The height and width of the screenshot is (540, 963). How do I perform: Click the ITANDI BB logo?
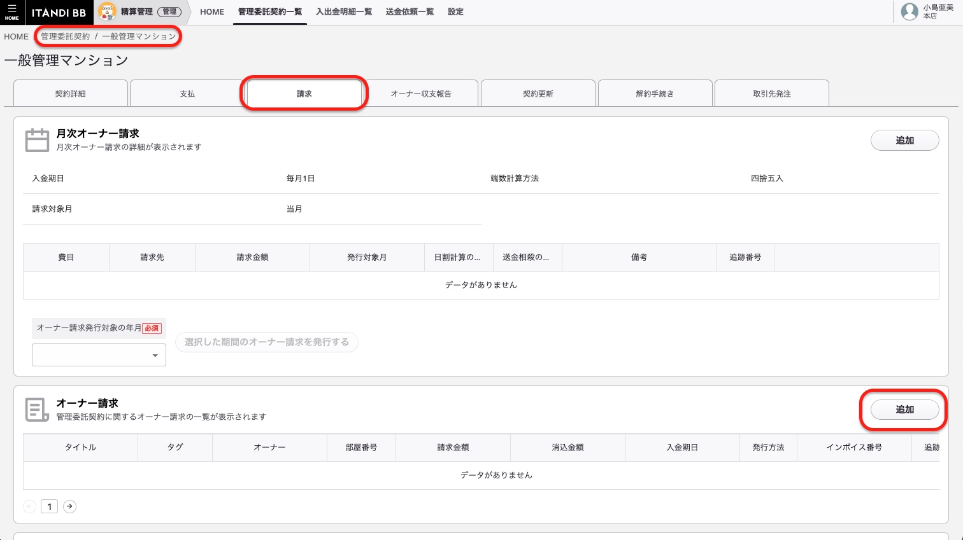click(59, 12)
